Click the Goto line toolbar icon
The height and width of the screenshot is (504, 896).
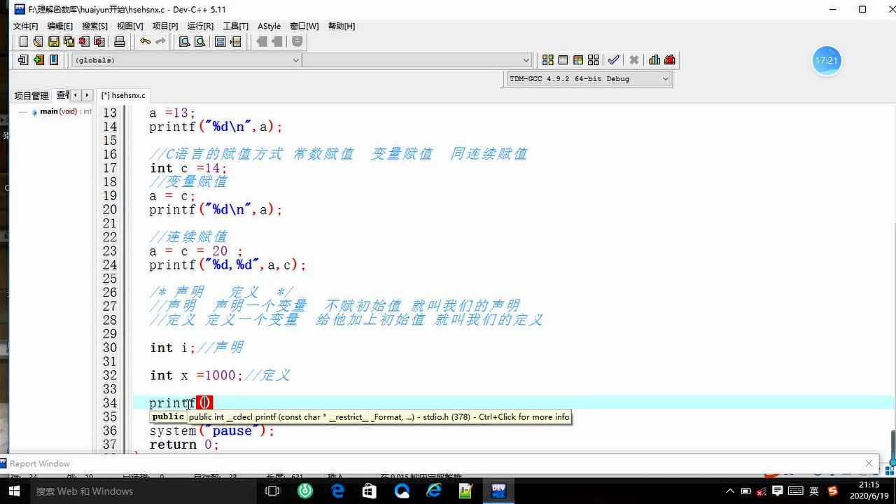coord(236,42)
